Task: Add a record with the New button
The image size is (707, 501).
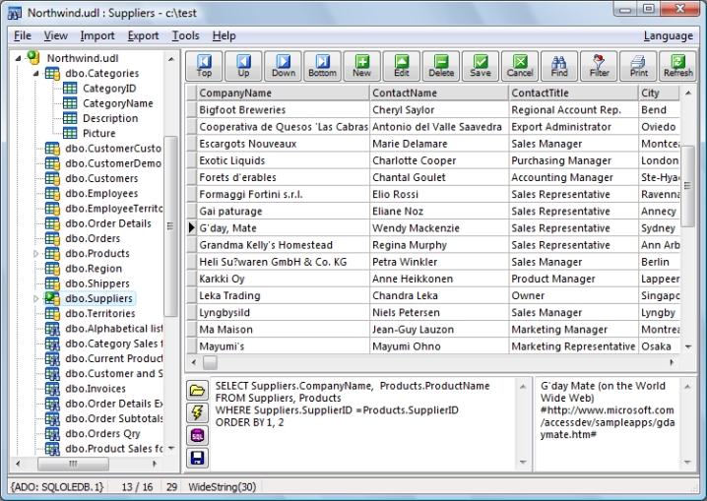Action: click(362, 66)
